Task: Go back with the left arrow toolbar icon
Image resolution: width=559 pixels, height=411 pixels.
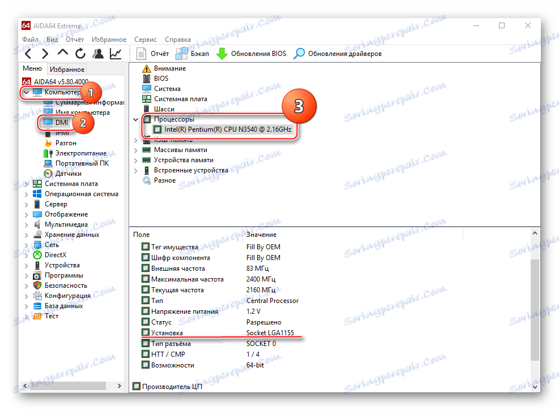Action: (28, 54)
